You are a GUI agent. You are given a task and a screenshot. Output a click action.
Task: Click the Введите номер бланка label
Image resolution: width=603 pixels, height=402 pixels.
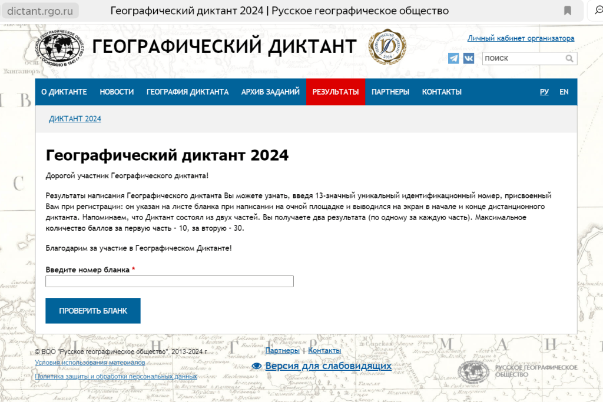(x=88, y=270)
